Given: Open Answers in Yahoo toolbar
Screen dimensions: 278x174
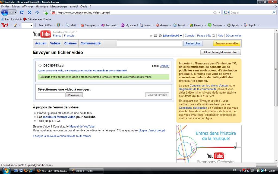Looking at the screenshot, I should tap(215, 25).
